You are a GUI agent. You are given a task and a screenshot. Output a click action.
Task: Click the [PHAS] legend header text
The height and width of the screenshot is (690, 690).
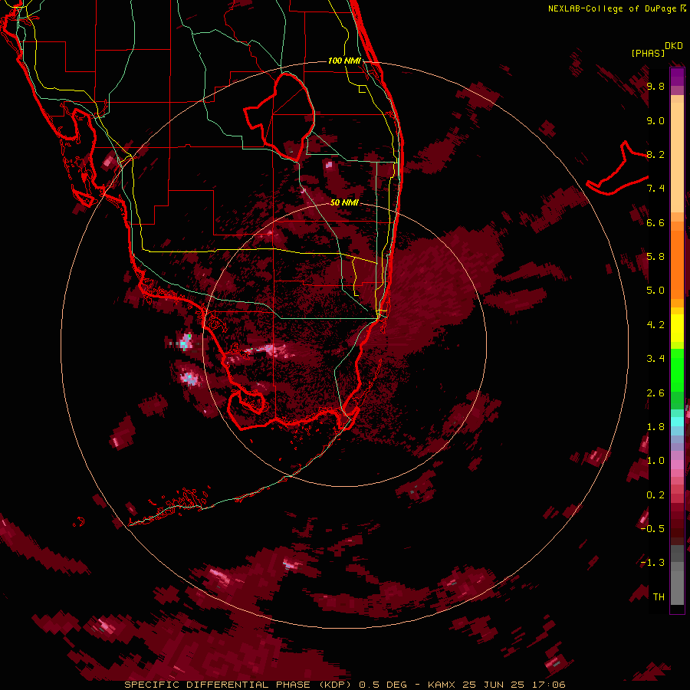(x=648, y=53)
